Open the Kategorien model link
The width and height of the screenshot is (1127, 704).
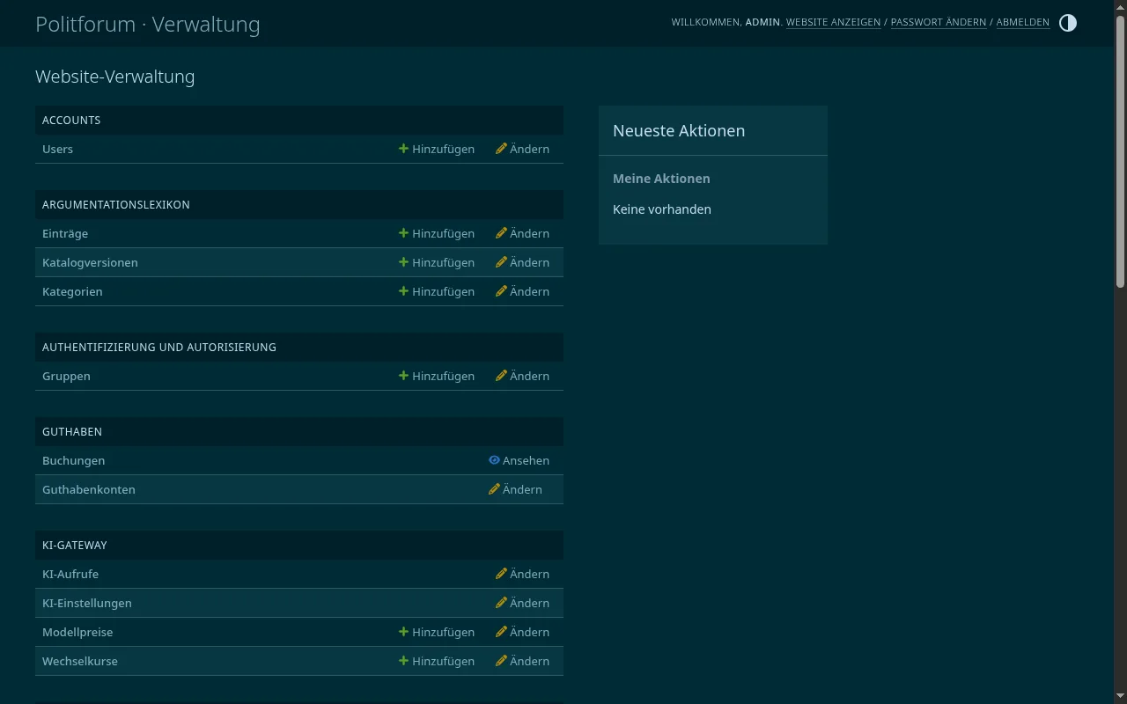[72, 291]
